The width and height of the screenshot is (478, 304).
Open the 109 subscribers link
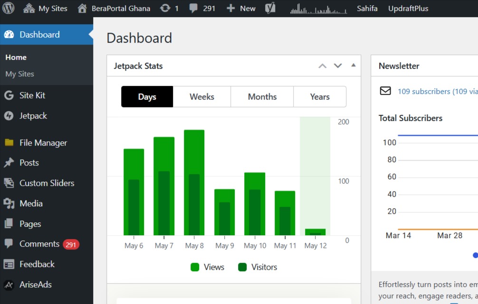click(436, 91)
